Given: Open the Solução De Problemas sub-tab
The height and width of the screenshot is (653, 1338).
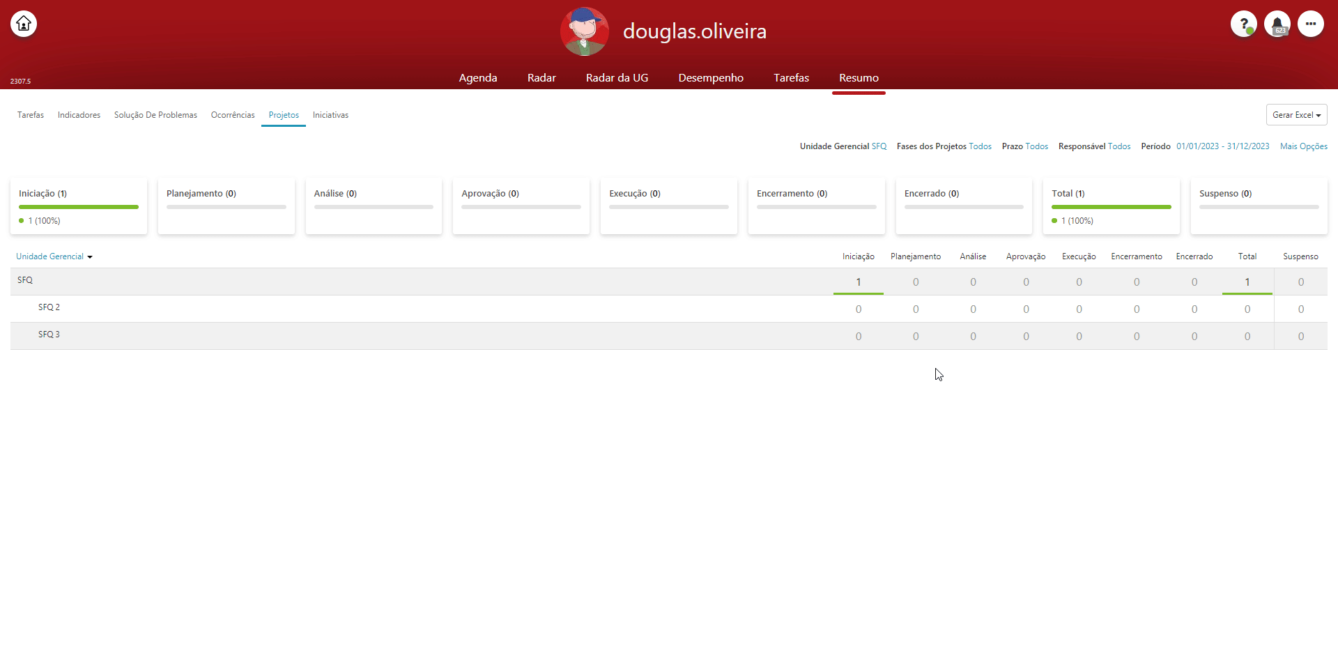Looking at the screenshot, I should (155, 115).
